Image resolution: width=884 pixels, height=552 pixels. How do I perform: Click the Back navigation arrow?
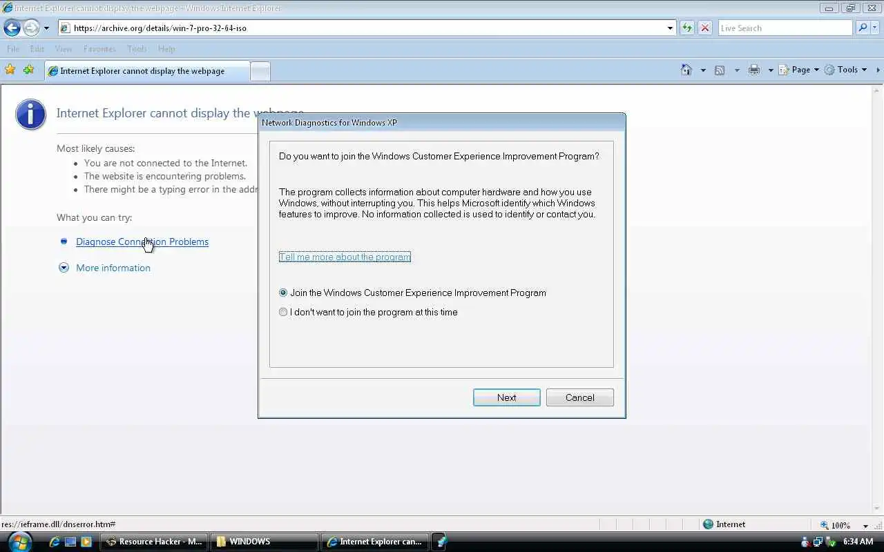[x=12, y=28]
